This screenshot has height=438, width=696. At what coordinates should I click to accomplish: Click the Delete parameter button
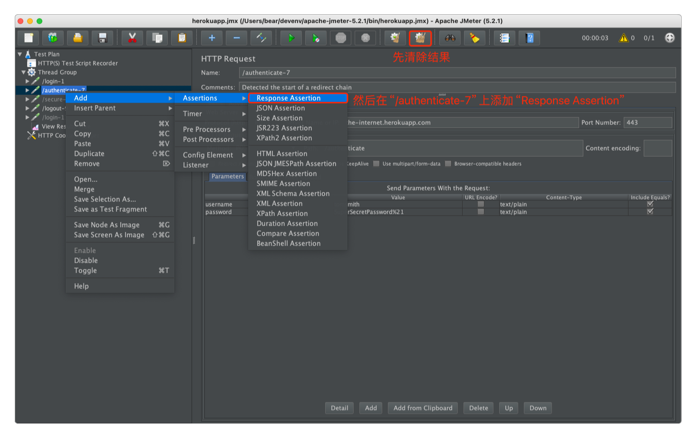pyautogui.click(x=479, y=408)
